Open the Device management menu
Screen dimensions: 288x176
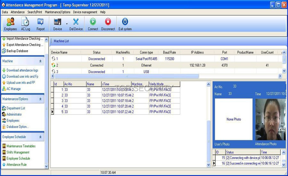click(85, 12)
